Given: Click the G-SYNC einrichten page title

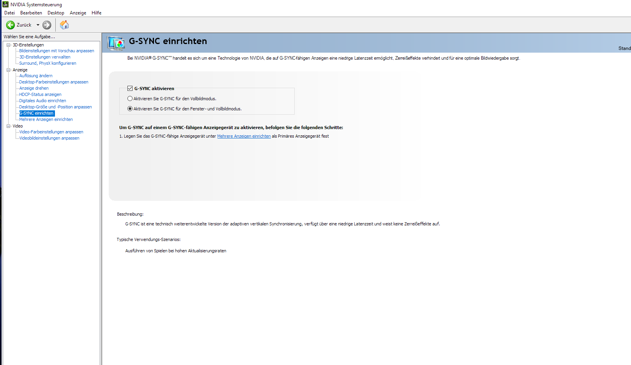Looking at the screenshot, I should [168, 41].
